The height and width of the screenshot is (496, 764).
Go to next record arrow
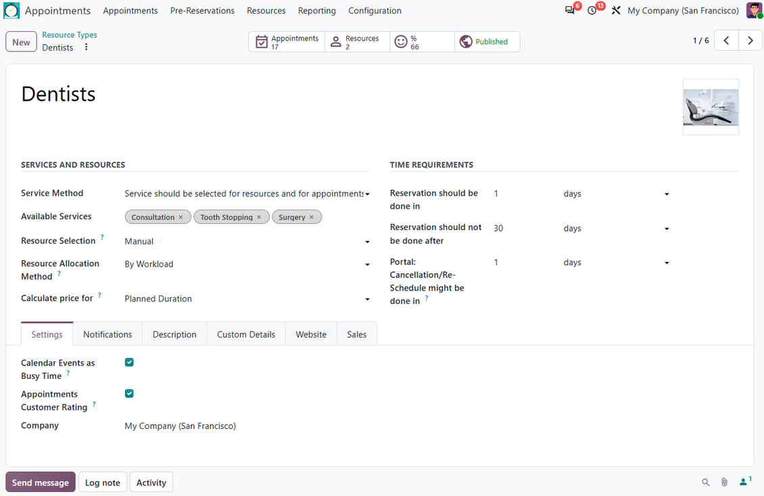(750, 41)
